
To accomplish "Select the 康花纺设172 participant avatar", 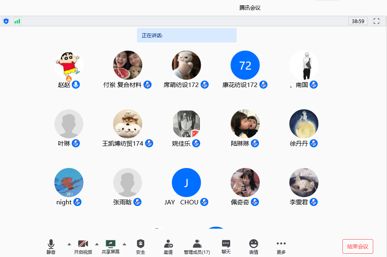I will tap(245, 65).
